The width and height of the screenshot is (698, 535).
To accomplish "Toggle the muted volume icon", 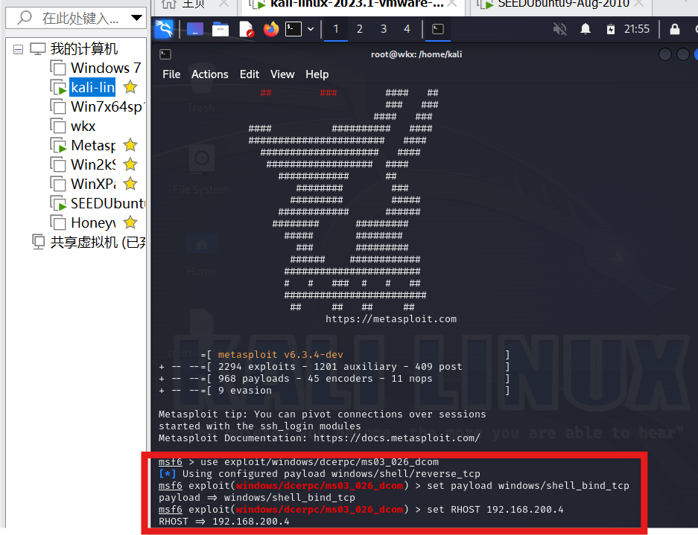I will [559, 29].
